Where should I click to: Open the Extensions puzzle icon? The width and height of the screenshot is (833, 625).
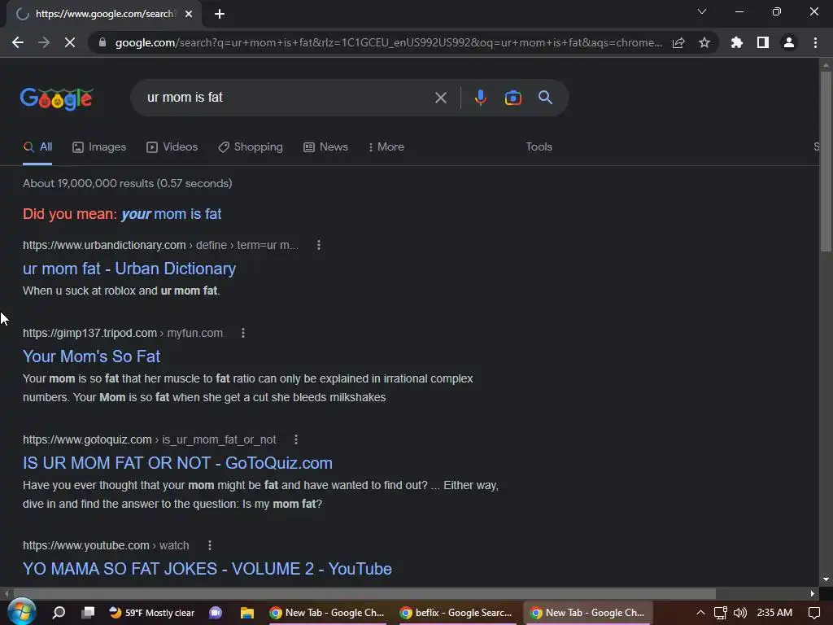coord(737,42)
